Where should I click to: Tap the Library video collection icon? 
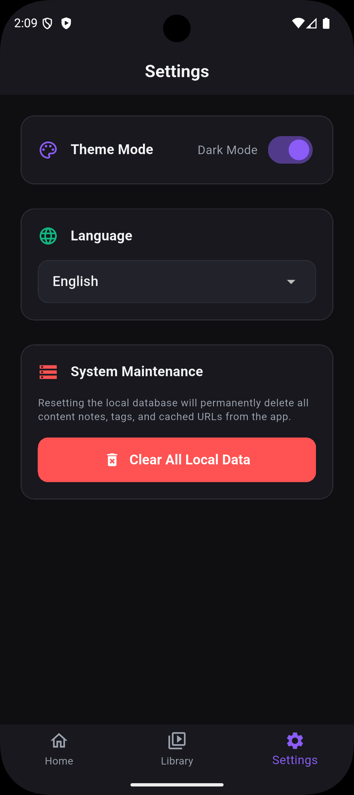coord(177,741)
